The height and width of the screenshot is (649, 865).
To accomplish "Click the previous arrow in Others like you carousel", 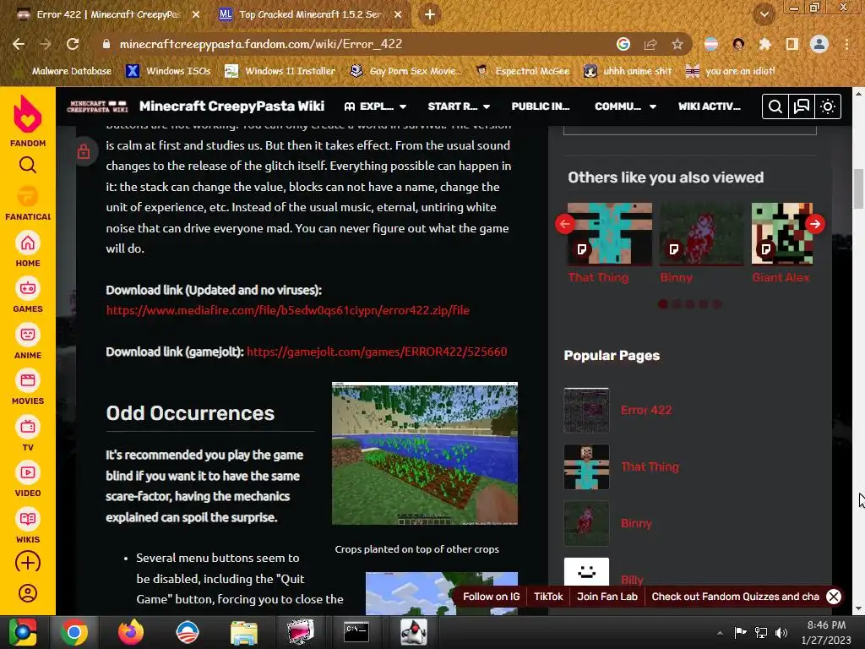I will [x=565, y=224].
